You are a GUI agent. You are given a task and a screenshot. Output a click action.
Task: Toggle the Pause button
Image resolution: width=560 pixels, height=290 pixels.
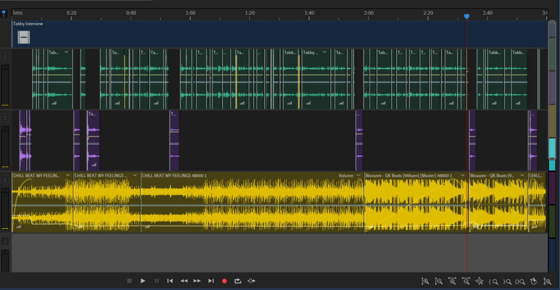156,281
